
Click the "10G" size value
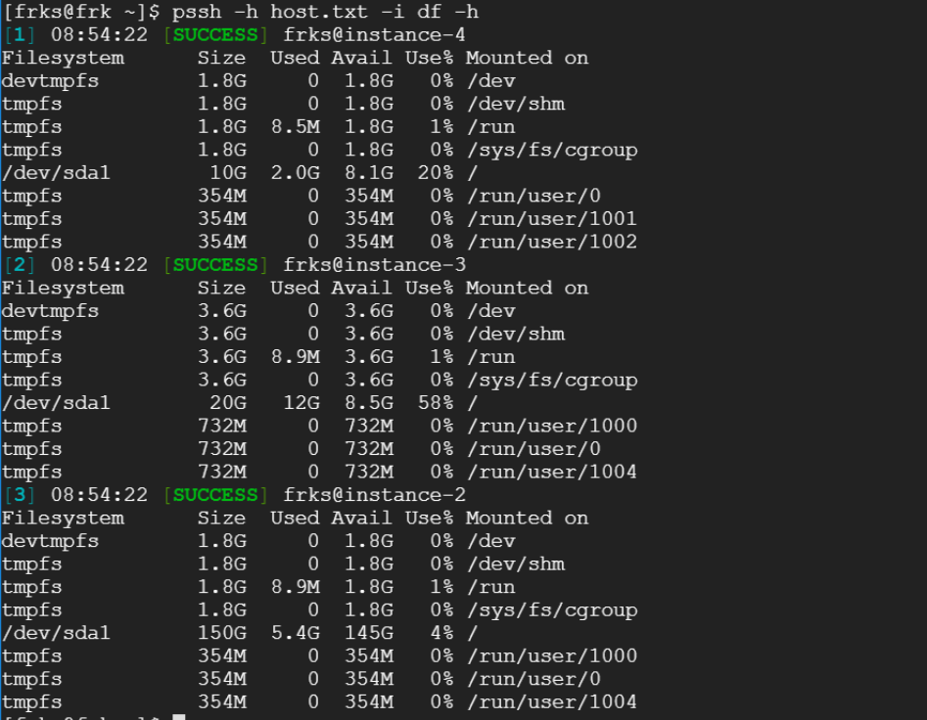(x=228, y=173)
